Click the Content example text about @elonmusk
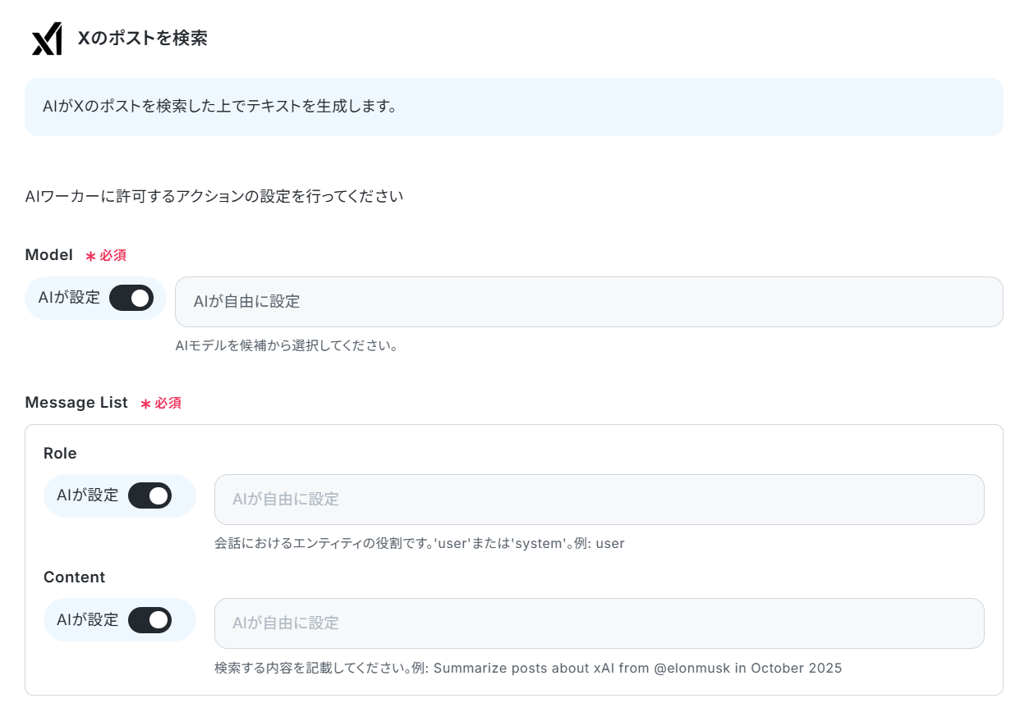 point(528,668)
